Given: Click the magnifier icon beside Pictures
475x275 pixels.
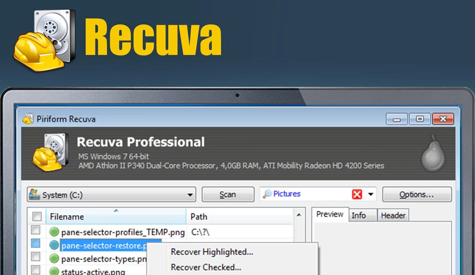Looking at the screenshot, I should 267,194.
